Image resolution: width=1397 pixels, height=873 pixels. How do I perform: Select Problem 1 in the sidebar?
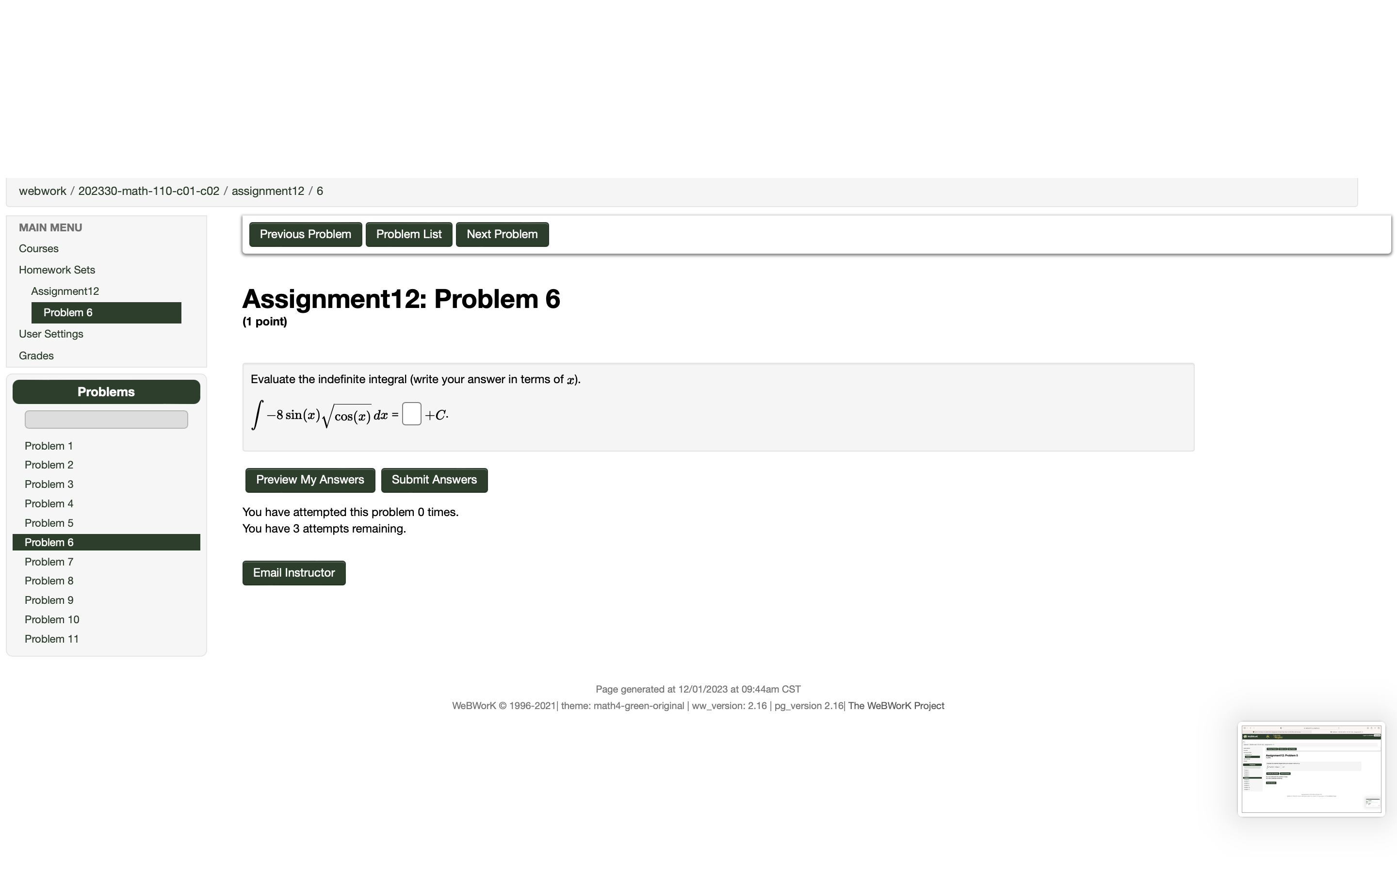pyautogui.click(x=49, y=445)
